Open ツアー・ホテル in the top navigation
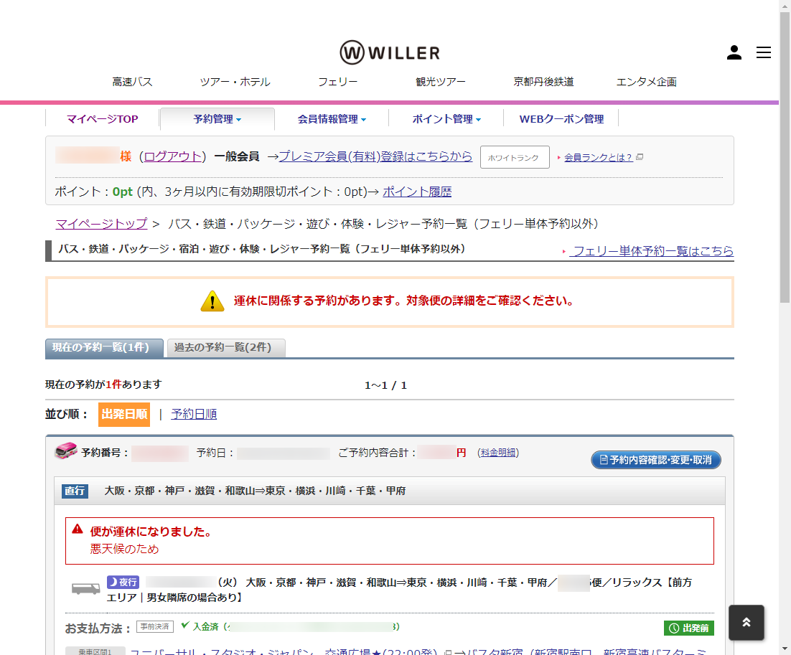Screen dimensions: 791x655 235,82
